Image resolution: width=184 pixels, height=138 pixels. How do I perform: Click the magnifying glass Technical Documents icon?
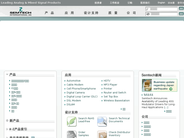102,122
